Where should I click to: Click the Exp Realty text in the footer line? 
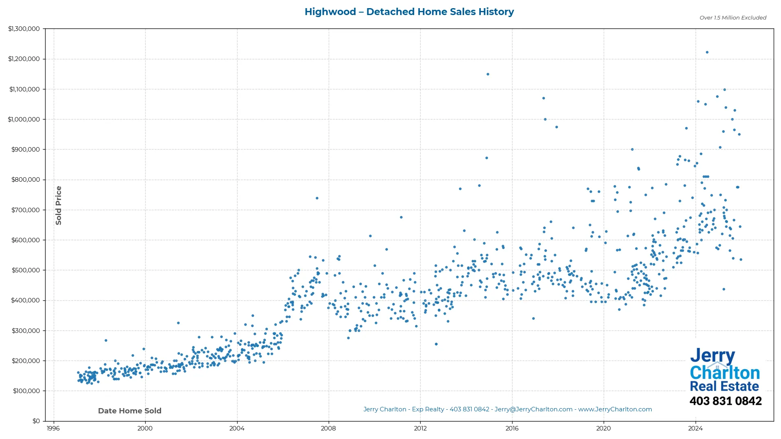point(427,409)
